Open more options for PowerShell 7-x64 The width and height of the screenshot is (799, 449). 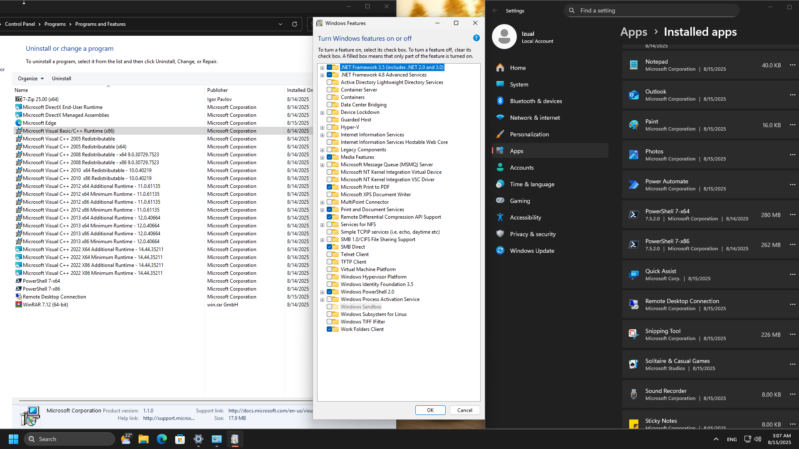pos(792,215)
